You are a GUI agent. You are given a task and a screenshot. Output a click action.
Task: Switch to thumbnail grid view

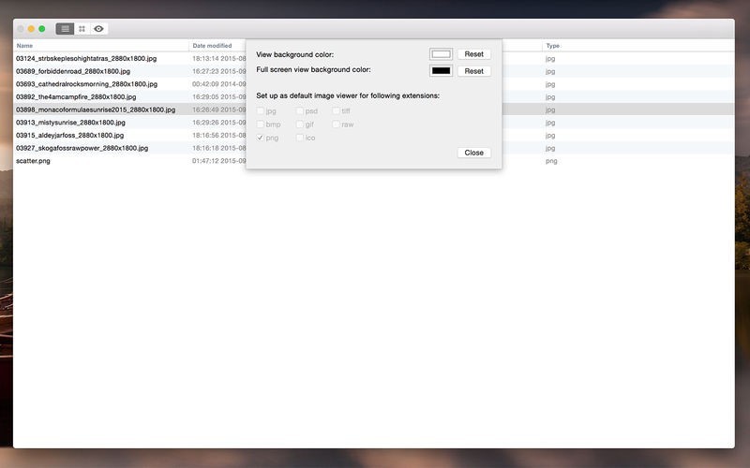82,29
